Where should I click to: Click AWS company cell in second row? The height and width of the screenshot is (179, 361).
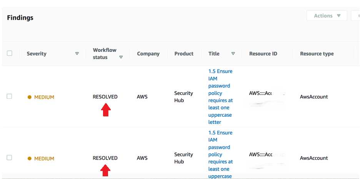coord(142,158)
